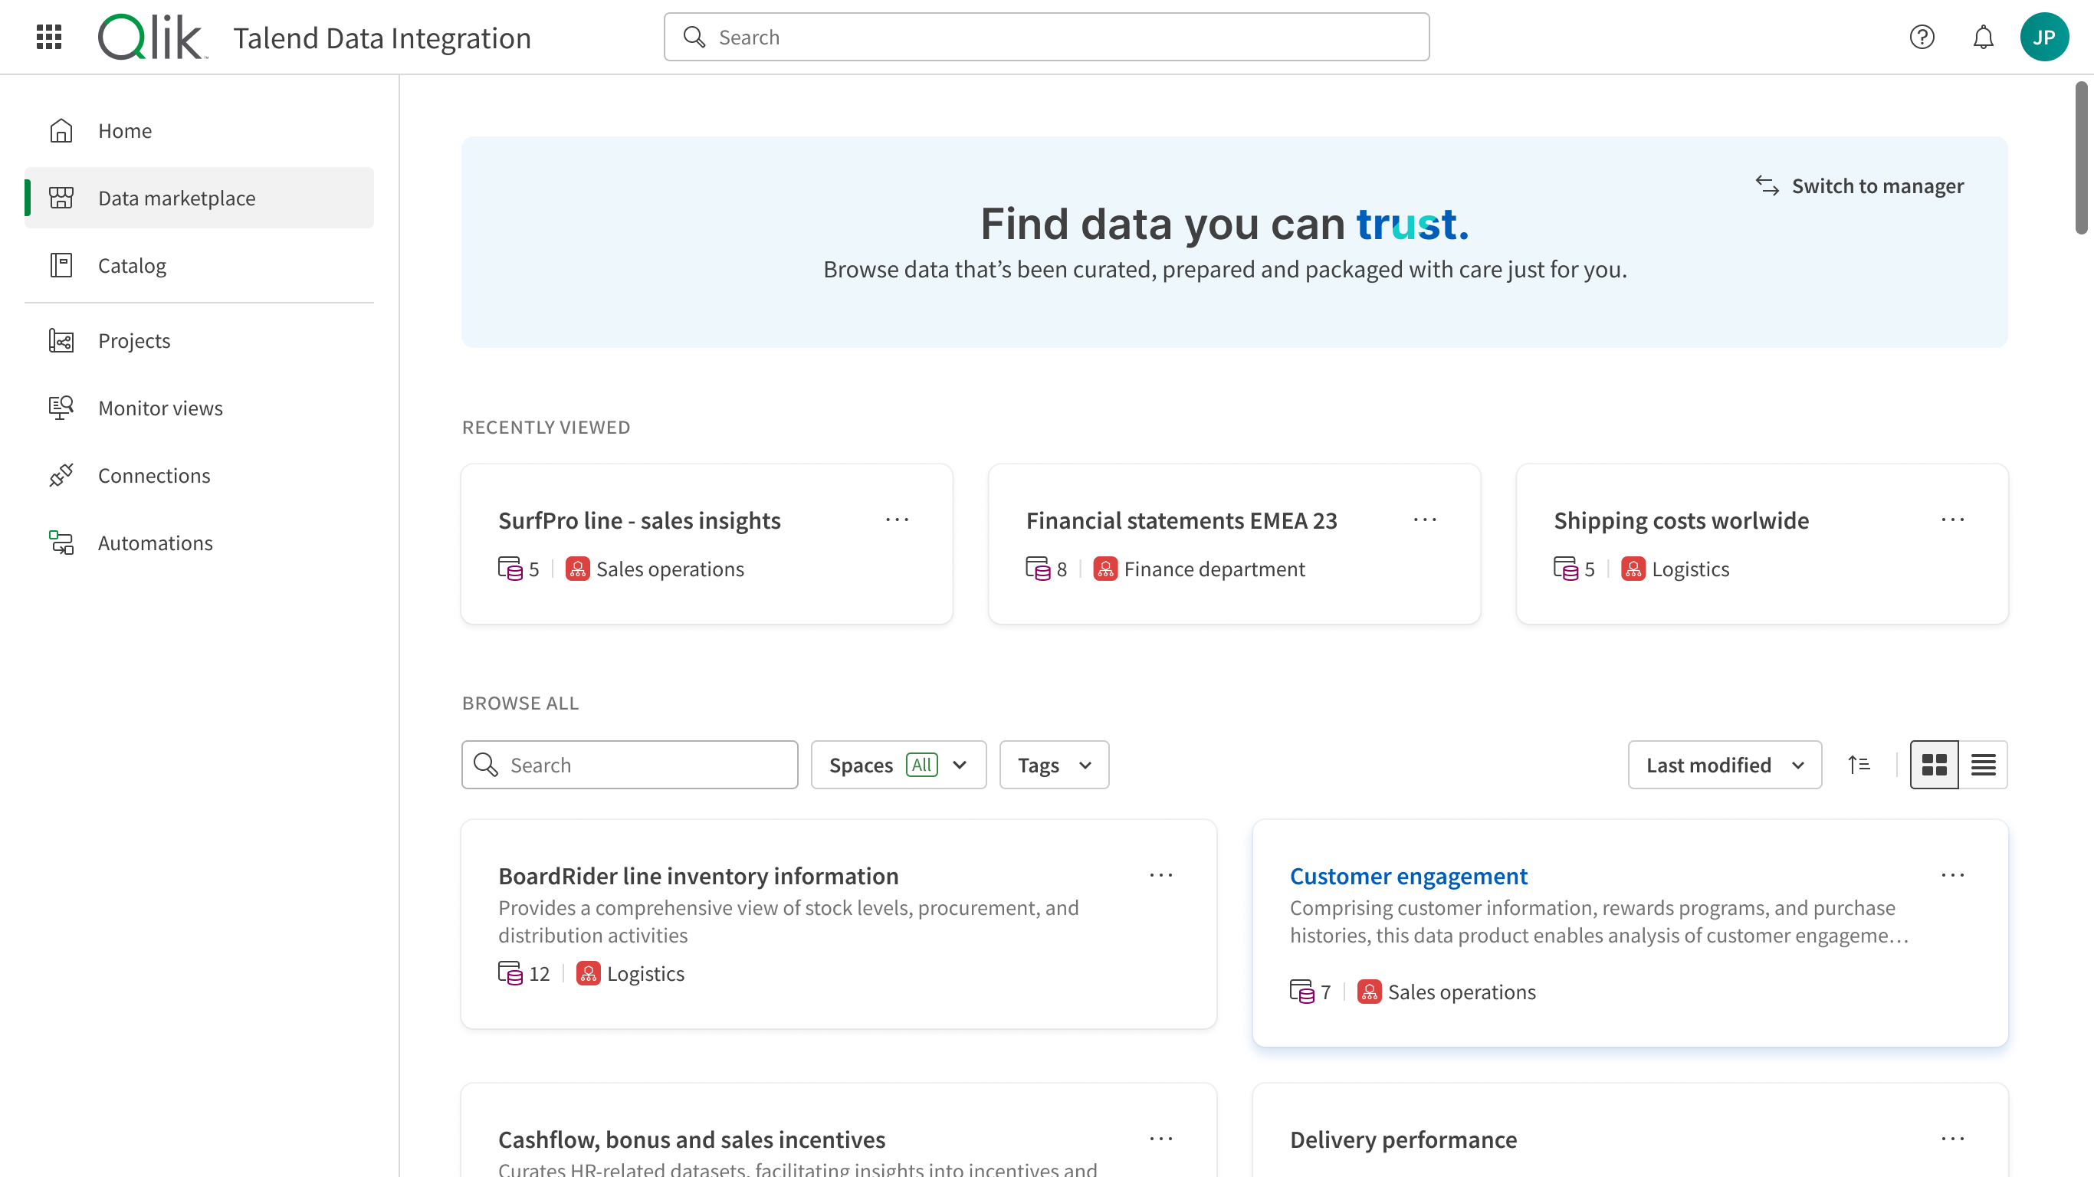
Task: Click the notification bell icon
Action: (x=1982, y=38)
